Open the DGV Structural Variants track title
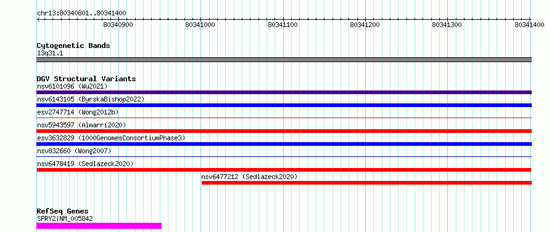 tap(86, 79)
